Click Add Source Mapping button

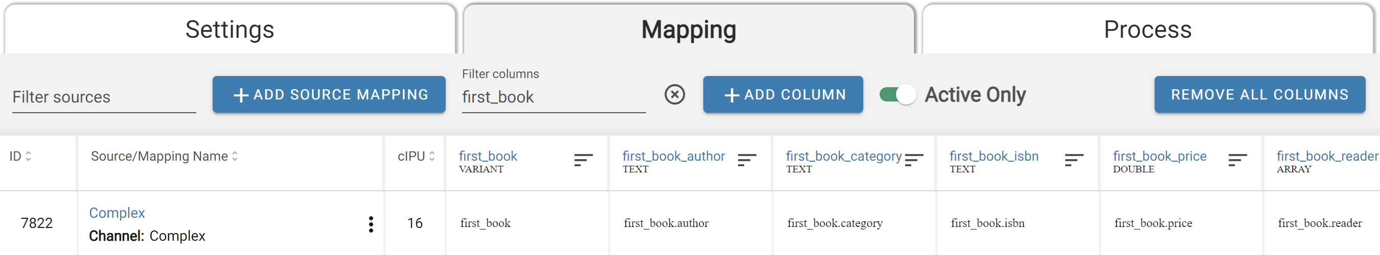coord(329,95)
